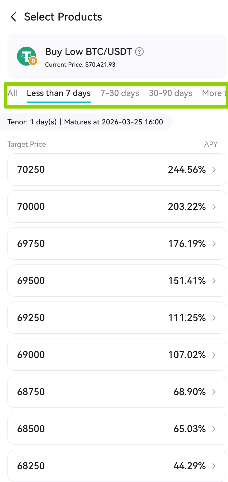Choose the 69250 target price product

tap(117, 318)
